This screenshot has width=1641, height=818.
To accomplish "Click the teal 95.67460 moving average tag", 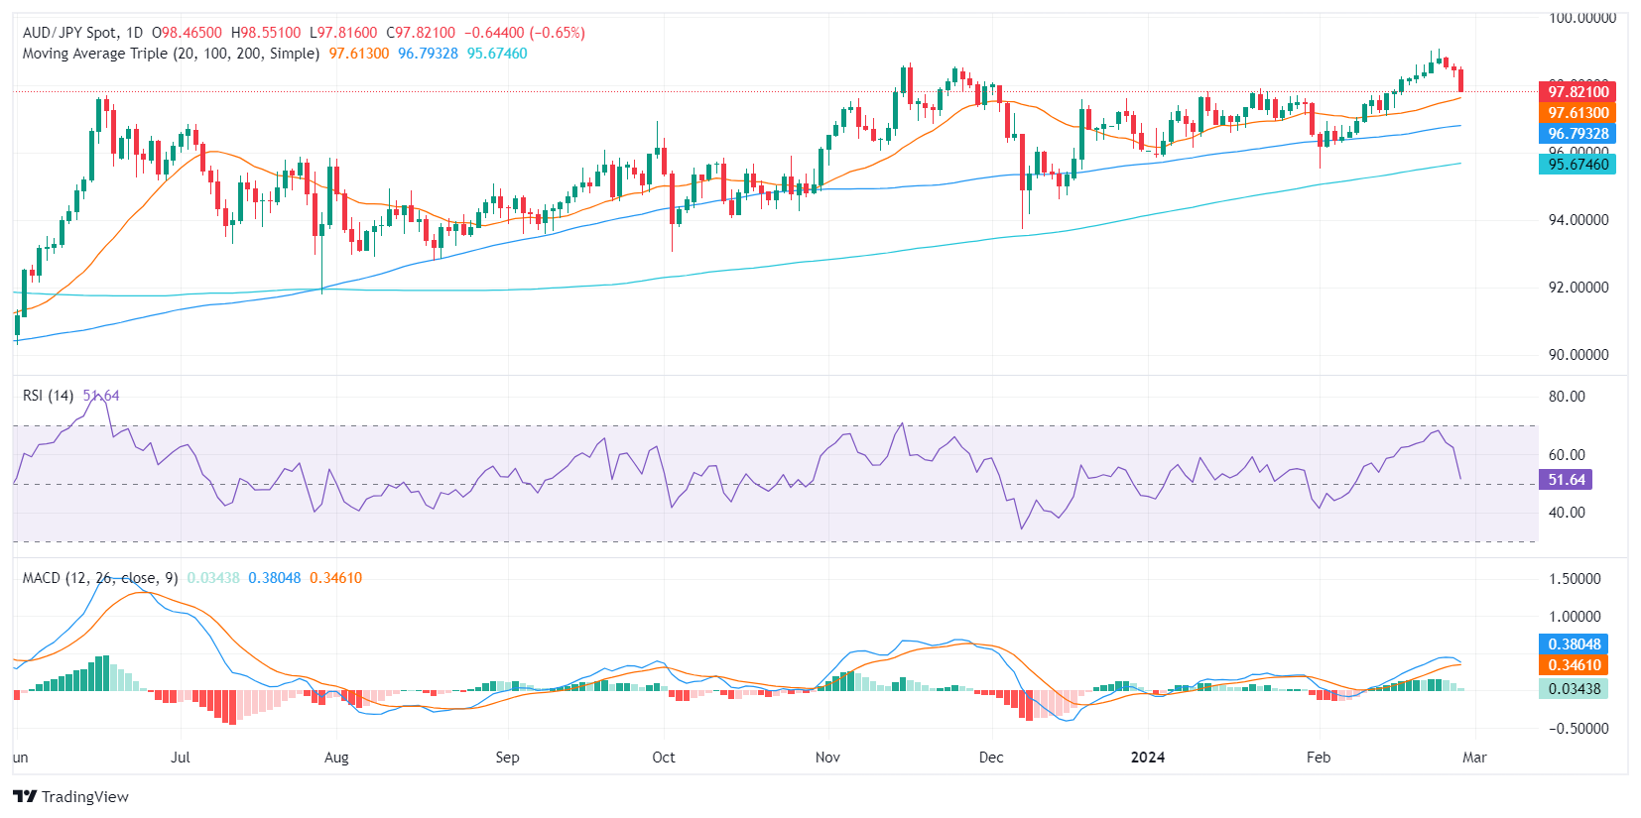I will pyautogui.click(x=1578, y=165).
